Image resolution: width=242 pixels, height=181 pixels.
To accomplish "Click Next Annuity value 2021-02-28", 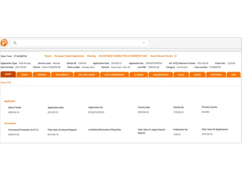I will click(x=20, y=67).
